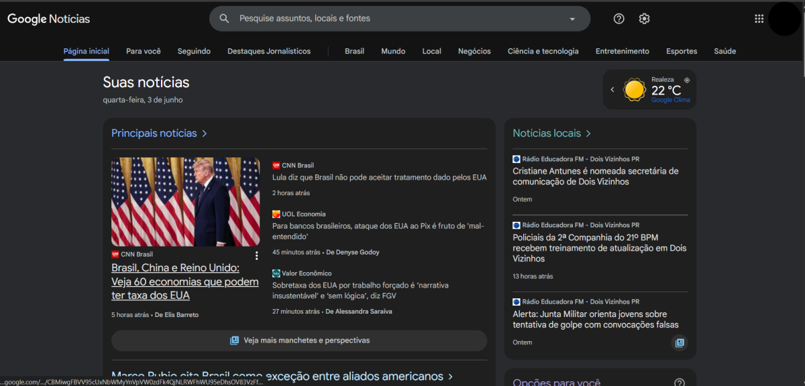Click the sun weather icon
Viewport: 805px width, 386px height.
pyautogui.click(x=635, y=90)
